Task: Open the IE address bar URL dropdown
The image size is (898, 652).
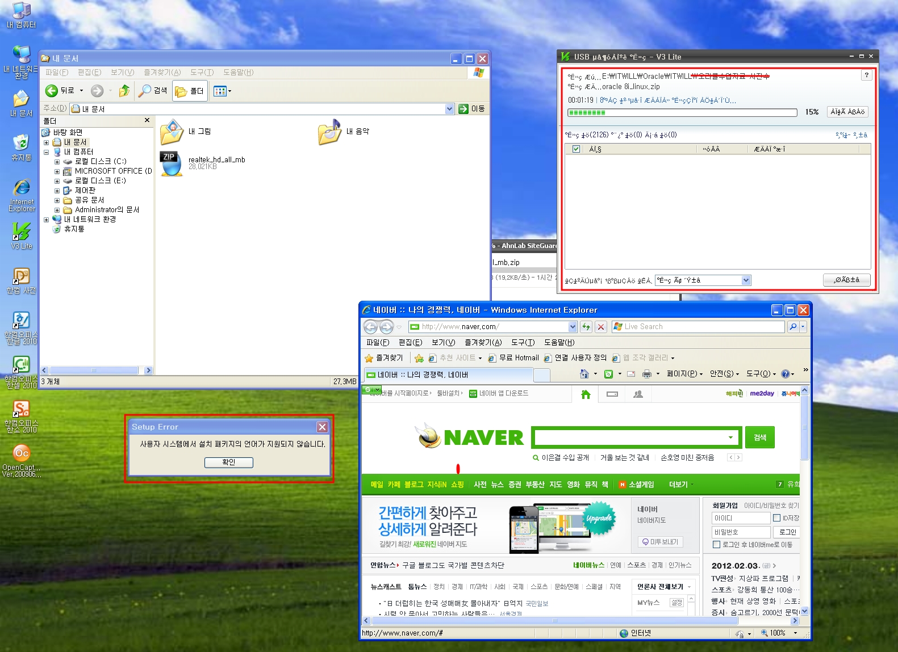Action: point(573,327)
